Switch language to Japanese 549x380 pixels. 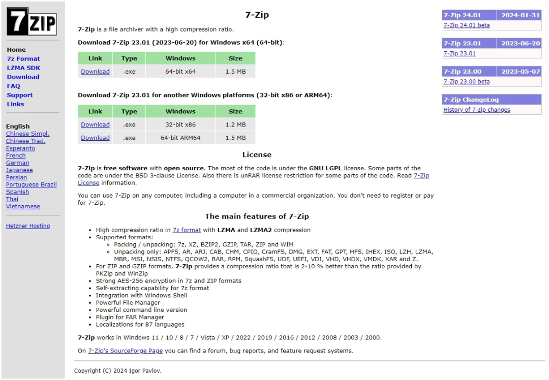click(19, 170)
